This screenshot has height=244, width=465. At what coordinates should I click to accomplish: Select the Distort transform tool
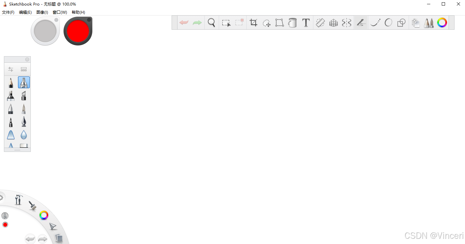[279, 23]
